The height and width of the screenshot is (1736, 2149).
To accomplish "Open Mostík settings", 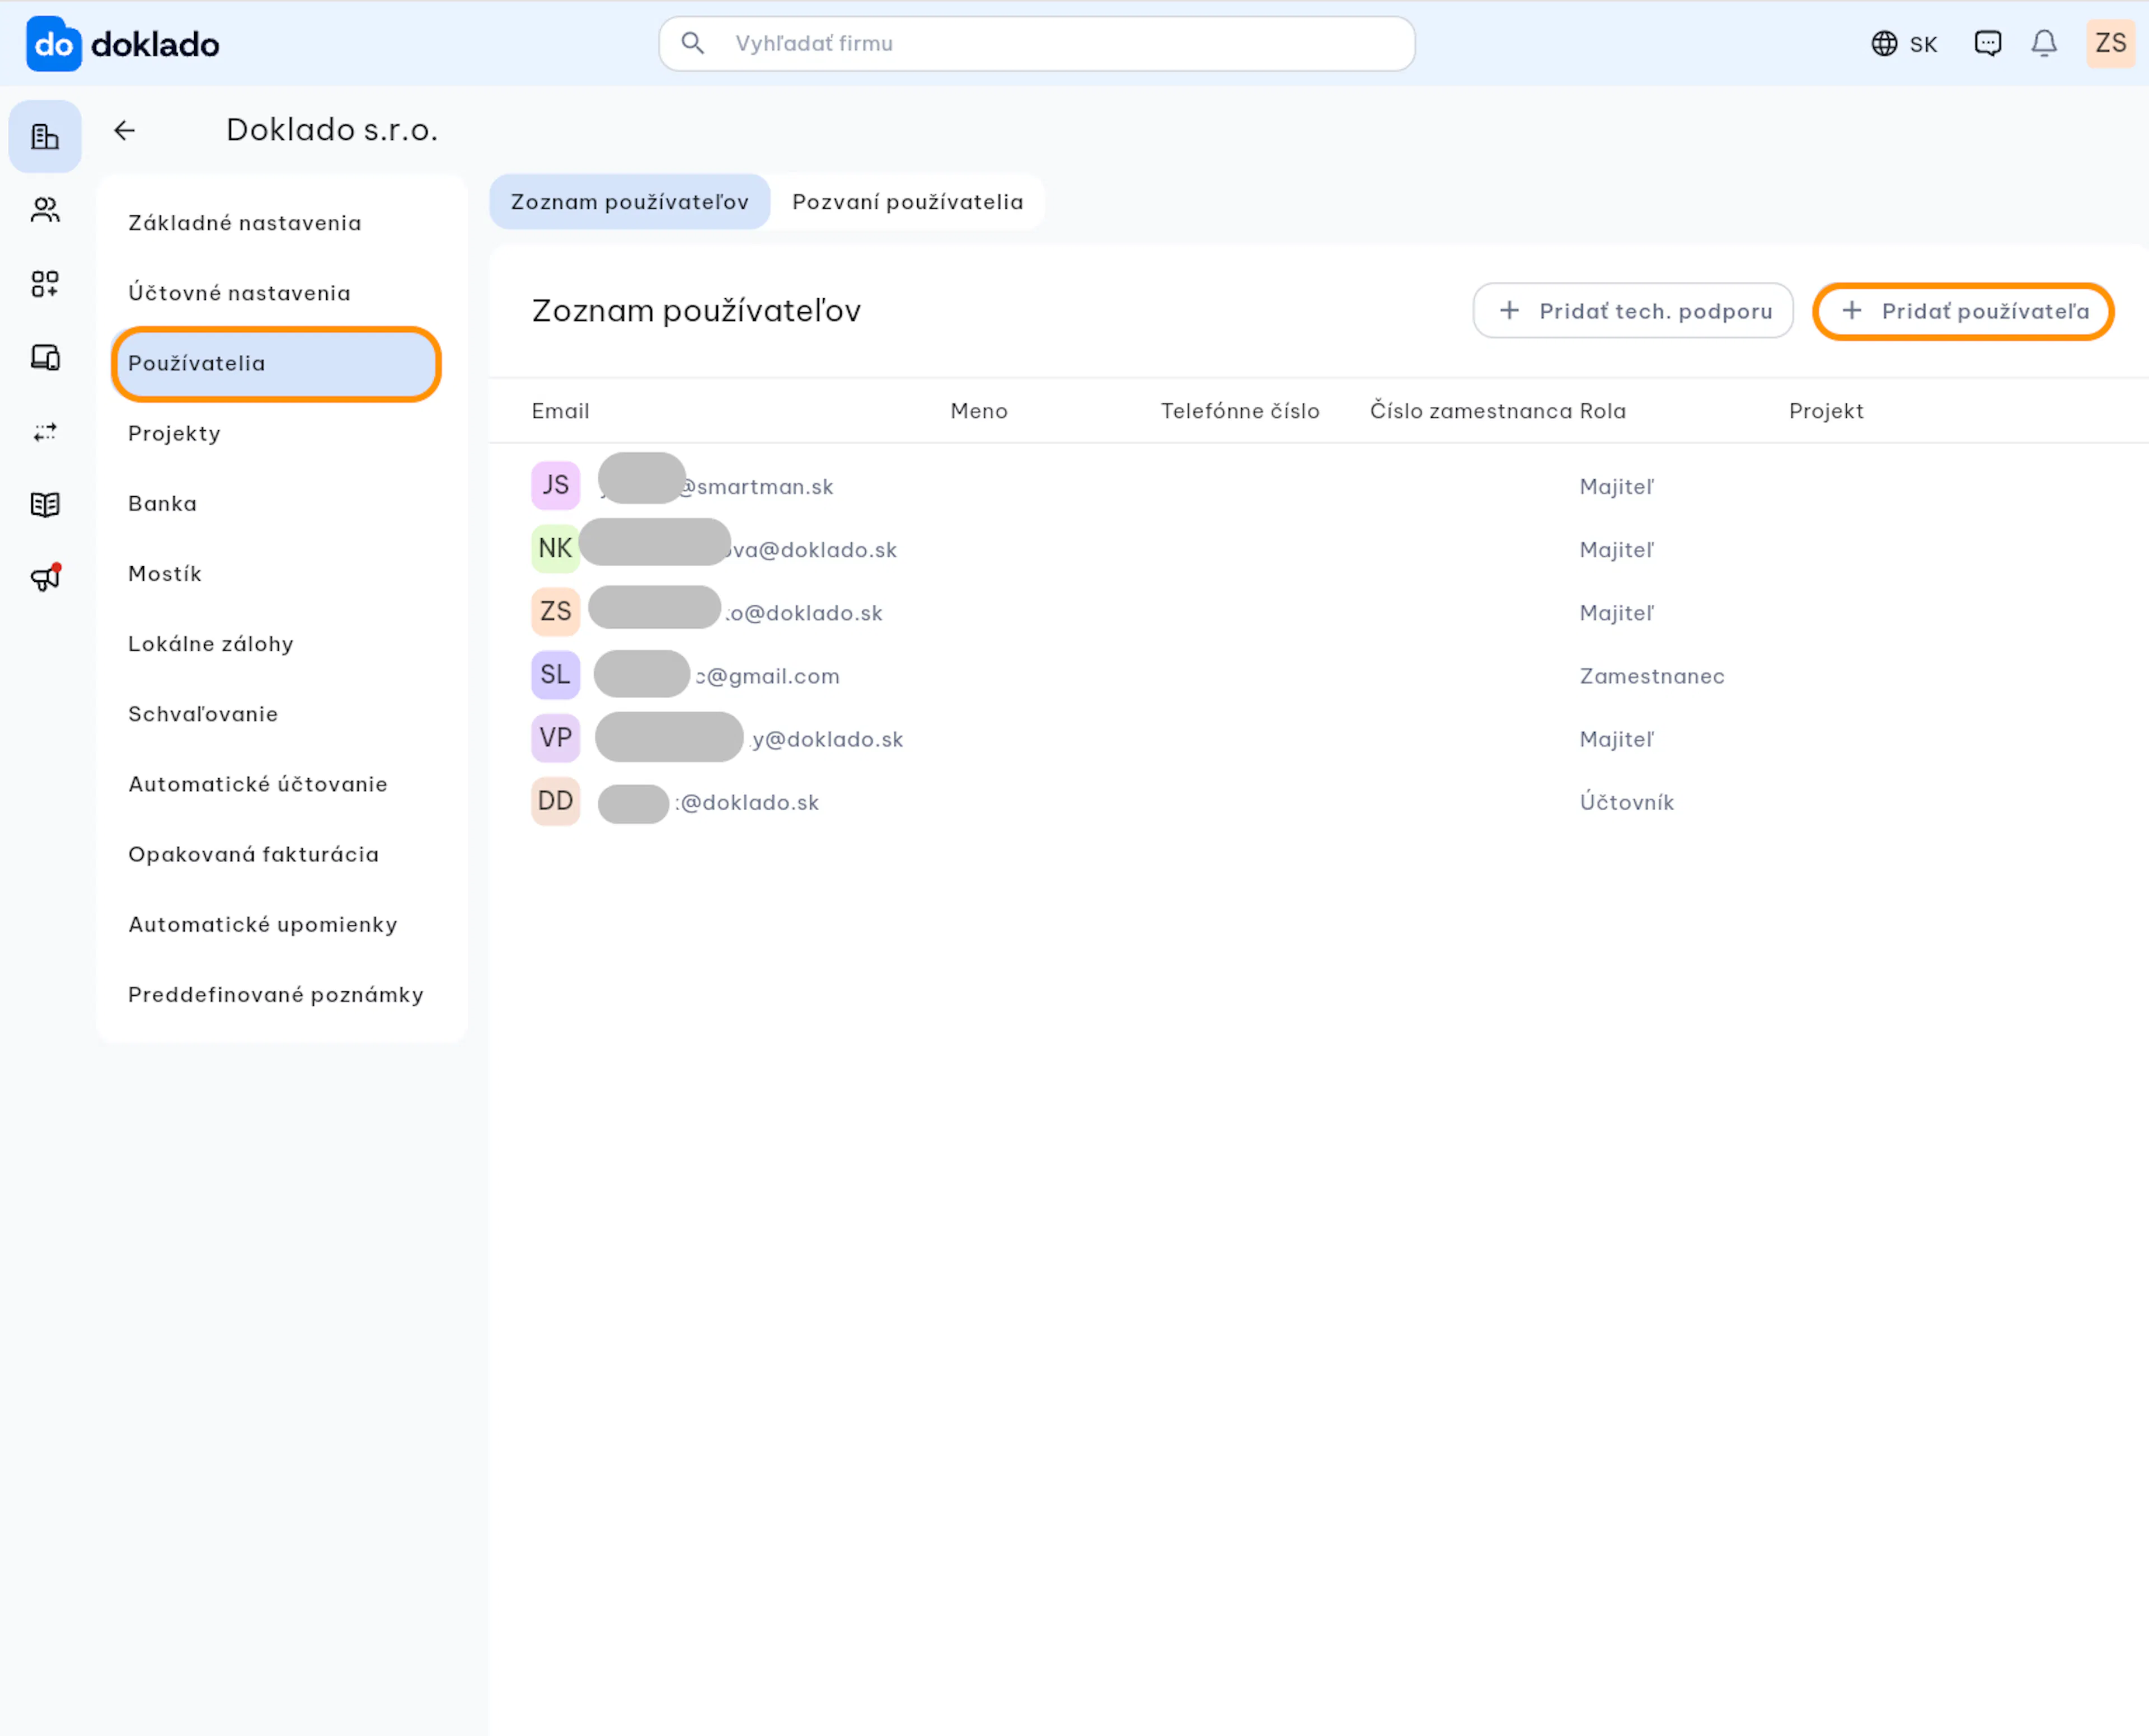I will click(x=165, y=574).
